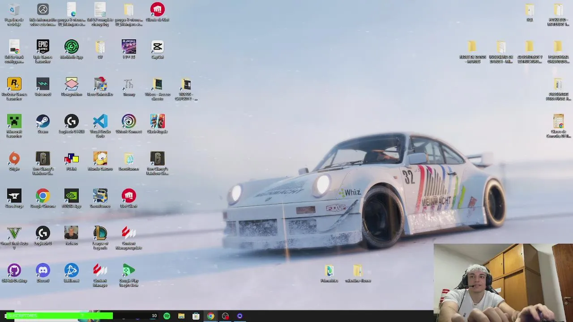The image size is (573, 322).
Task: Select the valentine flower folder
Action: click(x=358, y=273)
